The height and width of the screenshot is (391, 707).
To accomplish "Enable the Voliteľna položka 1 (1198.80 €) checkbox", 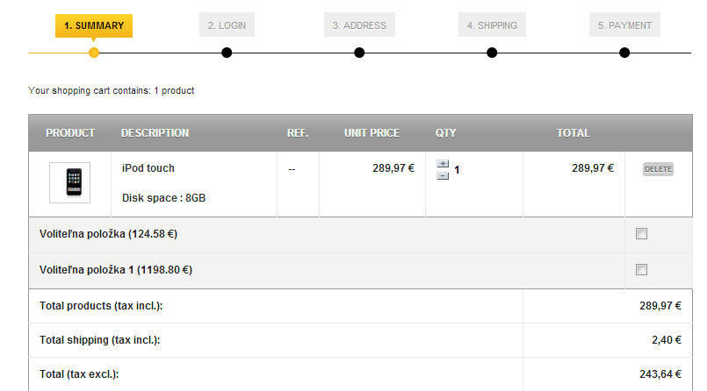I will coord(641,270).
